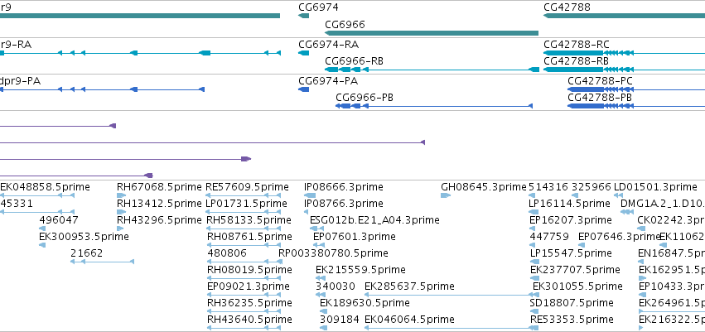Viewport: 705px width, 332px height.
Task: Select feature label 480806
Action: pyautogui.click(x=227, y=253)
